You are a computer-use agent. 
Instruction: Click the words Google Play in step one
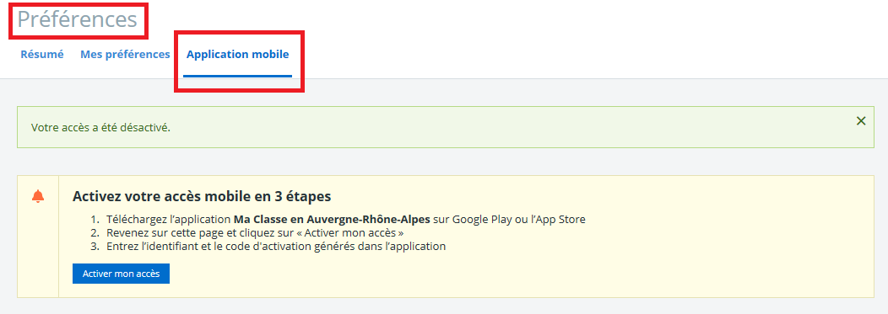(x=478, y=219)
